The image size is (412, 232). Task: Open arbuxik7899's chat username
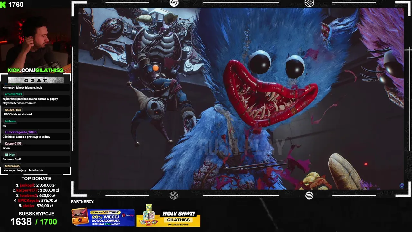tap(14, 94)
